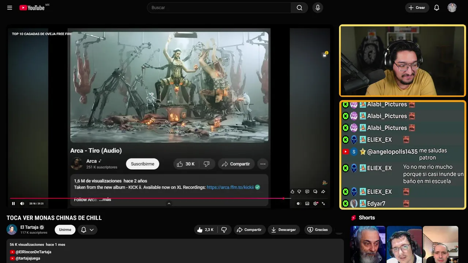Screen dimensions: 468x263
Task: Click '117 K suscriptores' text
Action: tap(34, 233)
